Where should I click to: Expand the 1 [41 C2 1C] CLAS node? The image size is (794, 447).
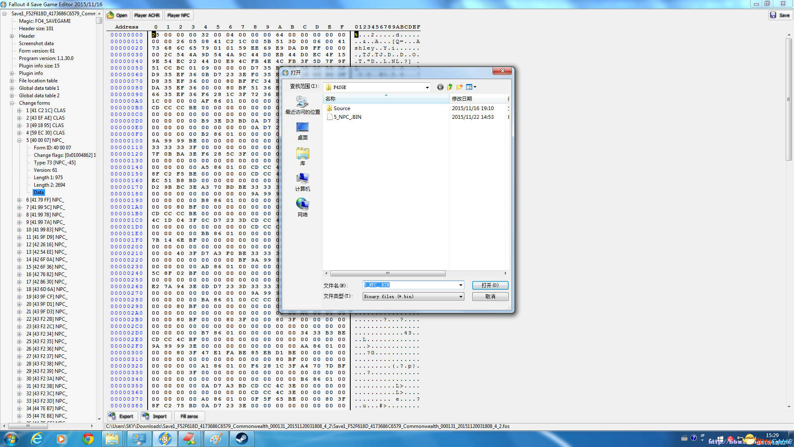pyautogui.click(x=19, y=111)
